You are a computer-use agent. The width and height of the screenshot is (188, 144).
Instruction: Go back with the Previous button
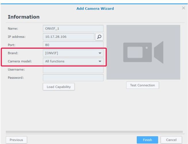16,140
